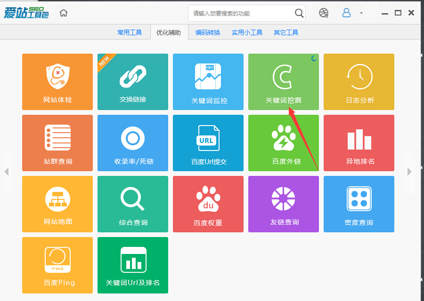Open the 百度Ping tool tile
424x301 pixels.
(57, 265)
